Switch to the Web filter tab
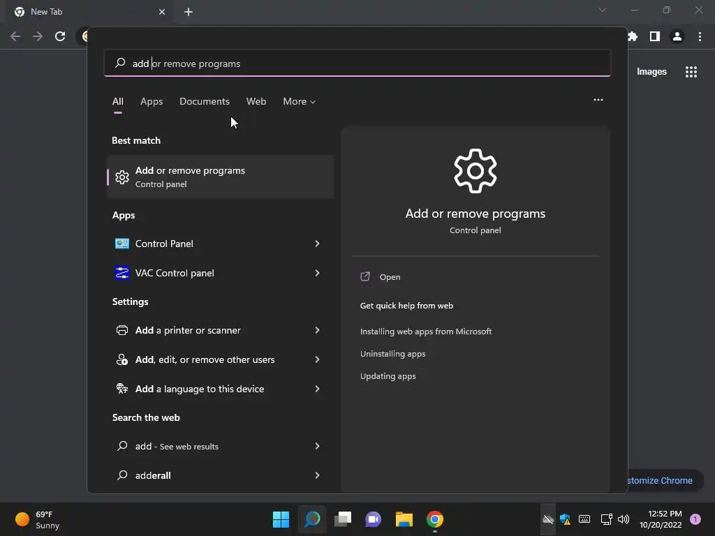715x536 pixels. (256, 102)
